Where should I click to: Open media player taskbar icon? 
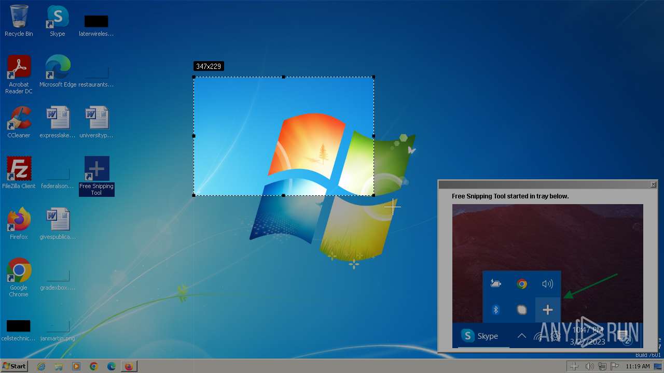76,366
